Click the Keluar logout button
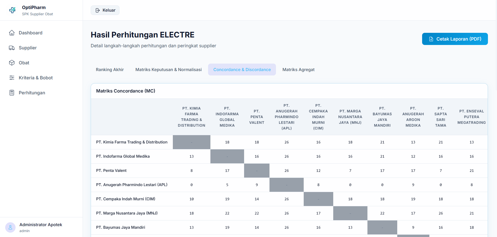The width and height of the screenshot is (497, 237). point(105,10)
